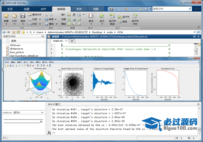Open the 比较 (Compare) dropdown arrow
The height and width of the screenshot is (142, 203).
tap(40, 19)
